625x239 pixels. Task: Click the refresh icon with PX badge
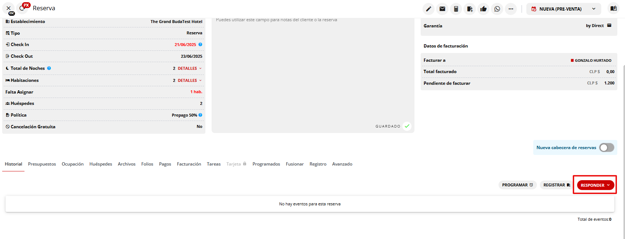(x=22, y=8)
